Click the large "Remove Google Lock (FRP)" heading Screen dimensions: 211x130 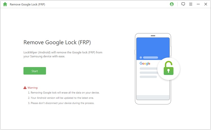point(57,42)
